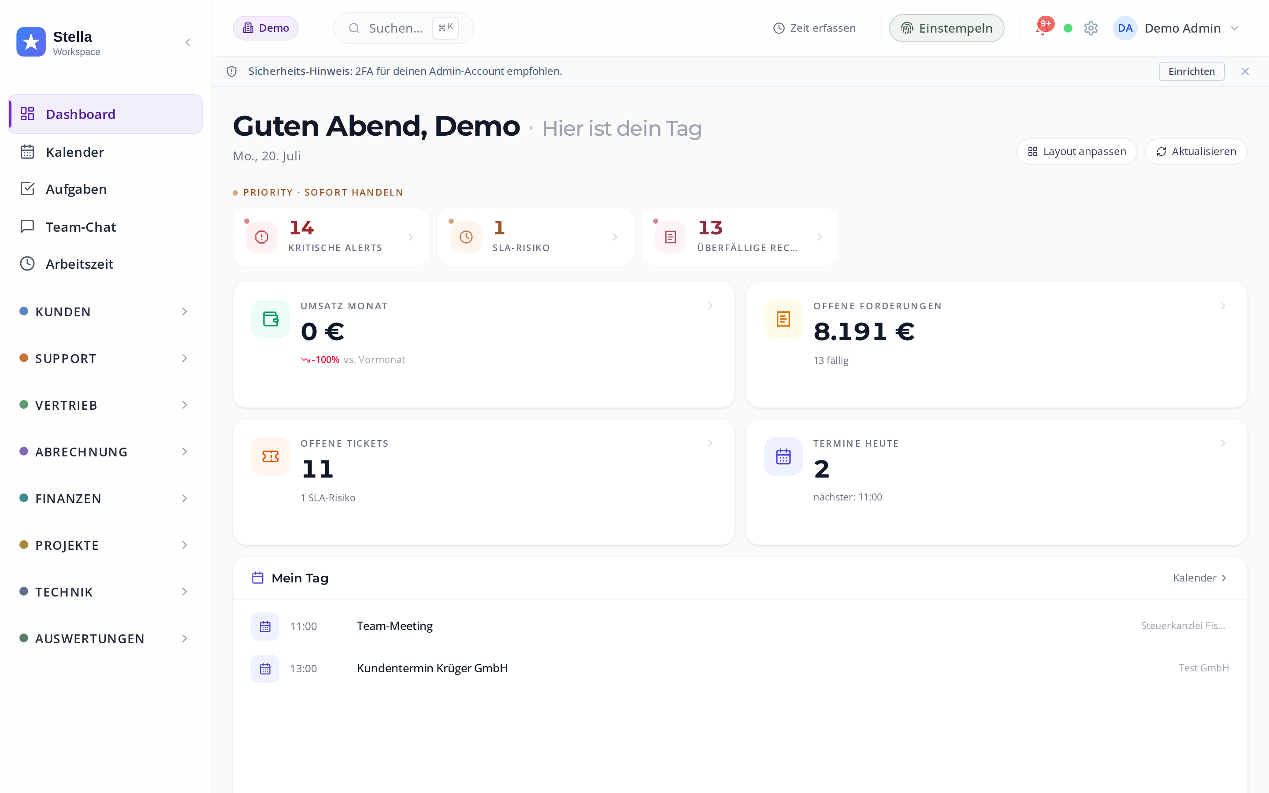Screen dimensions: 1269x793
Task: Click the SLA-Risiko clock icon
Action: (466, 237)
